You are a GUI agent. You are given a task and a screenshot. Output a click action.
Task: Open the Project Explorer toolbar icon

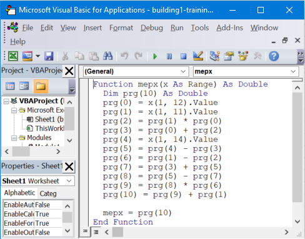[214, 56]
